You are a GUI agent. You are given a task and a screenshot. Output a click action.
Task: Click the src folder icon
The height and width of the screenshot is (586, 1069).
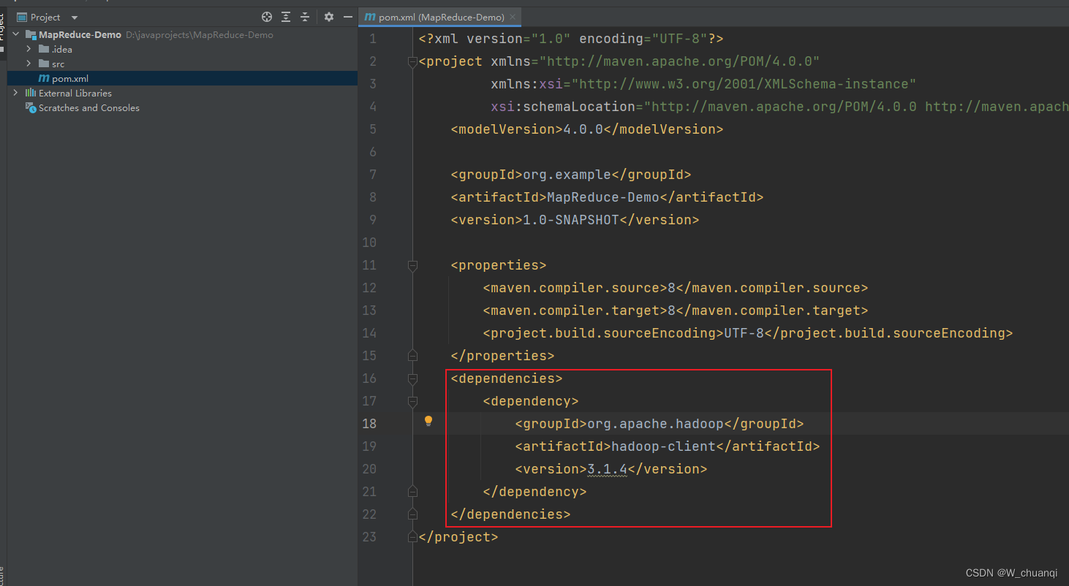pyautogui.click(x=44, y=64)
